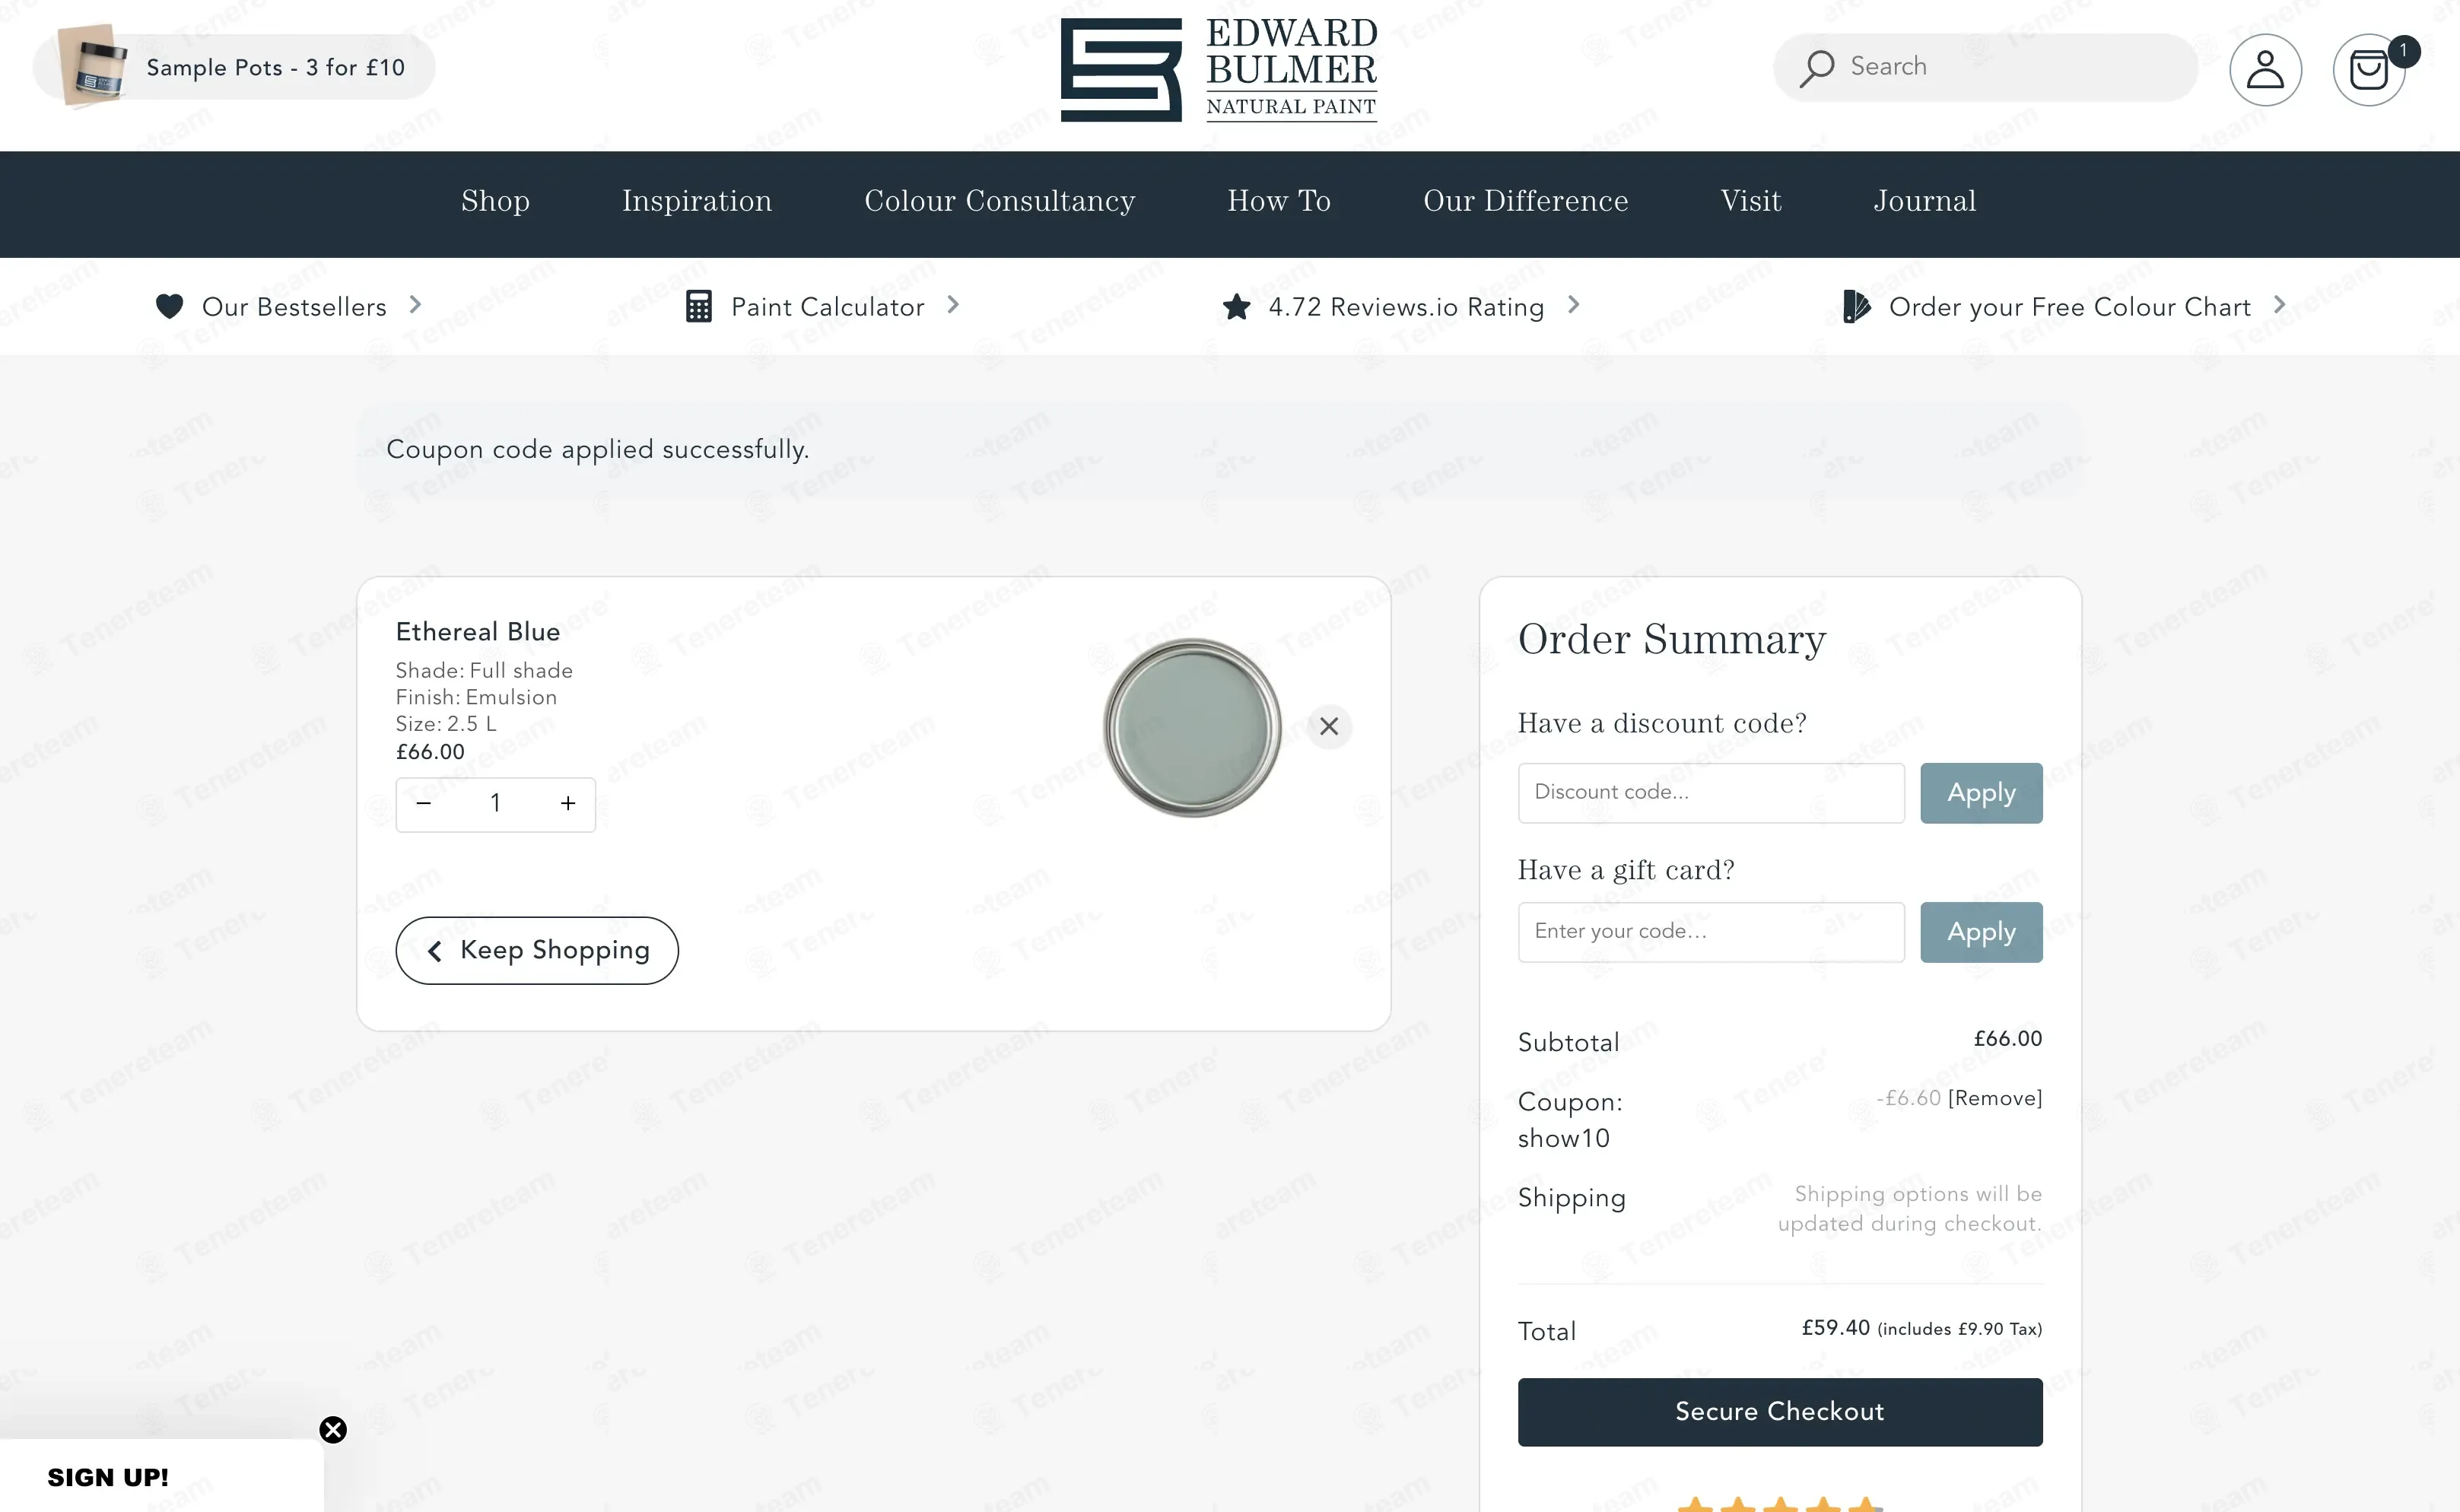The image size is (2460, 1512).
Task: Open the Visit menu
Action: [x=1751, y=202]
